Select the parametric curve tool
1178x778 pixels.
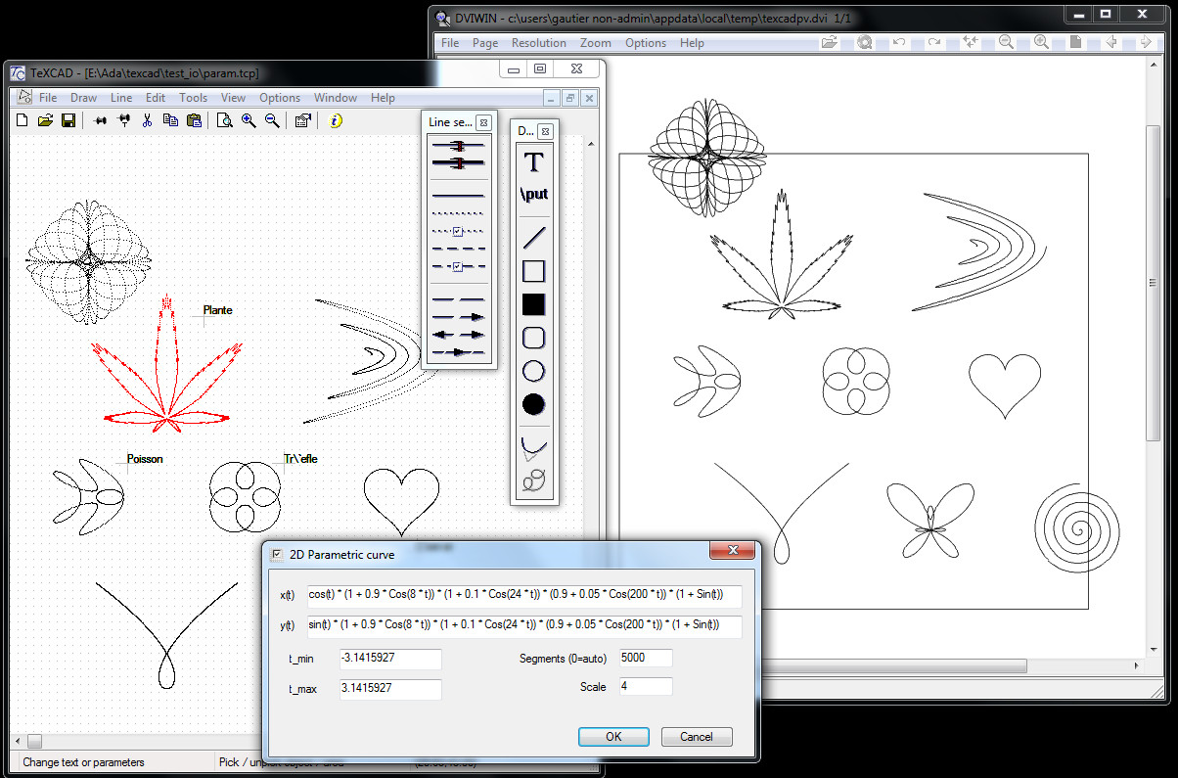coord(533,480)
